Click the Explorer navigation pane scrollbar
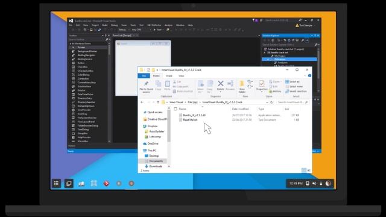This screenshot has width=386, height=217. (169, 137)
